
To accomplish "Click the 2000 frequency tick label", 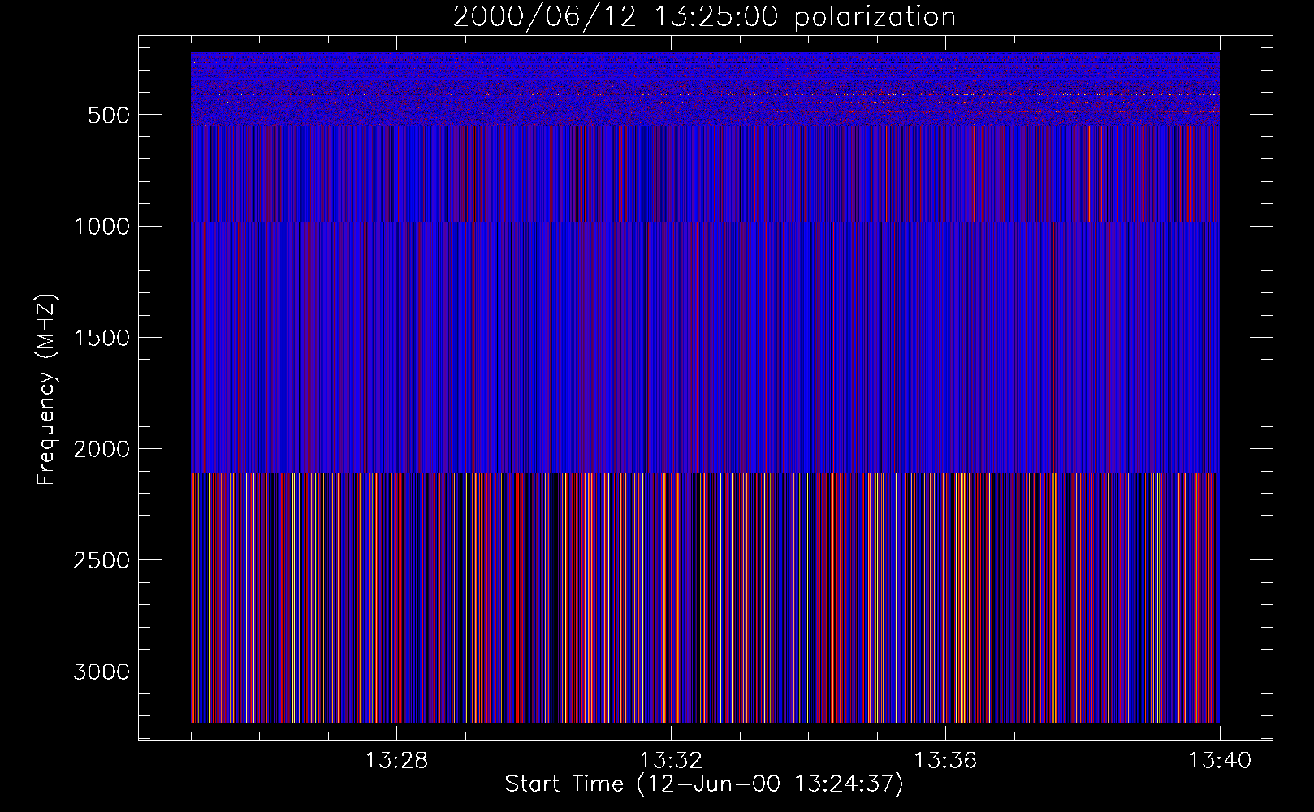I will (102, 449).
